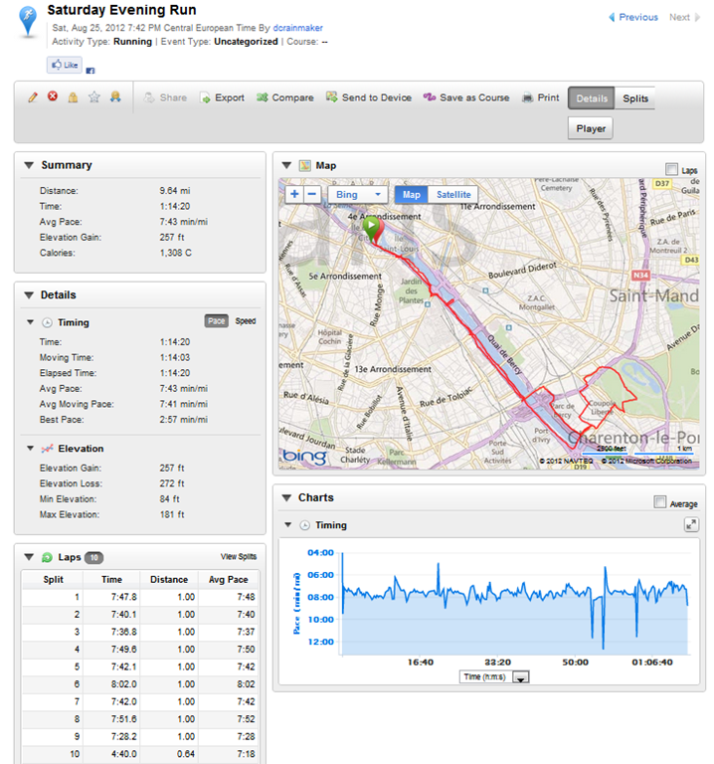Check the Average box in Charts
The height and width of the screenshot is (764, 714).
660,503
